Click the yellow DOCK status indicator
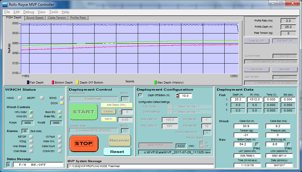Screen dimensions: 302x172 [62, 103]
